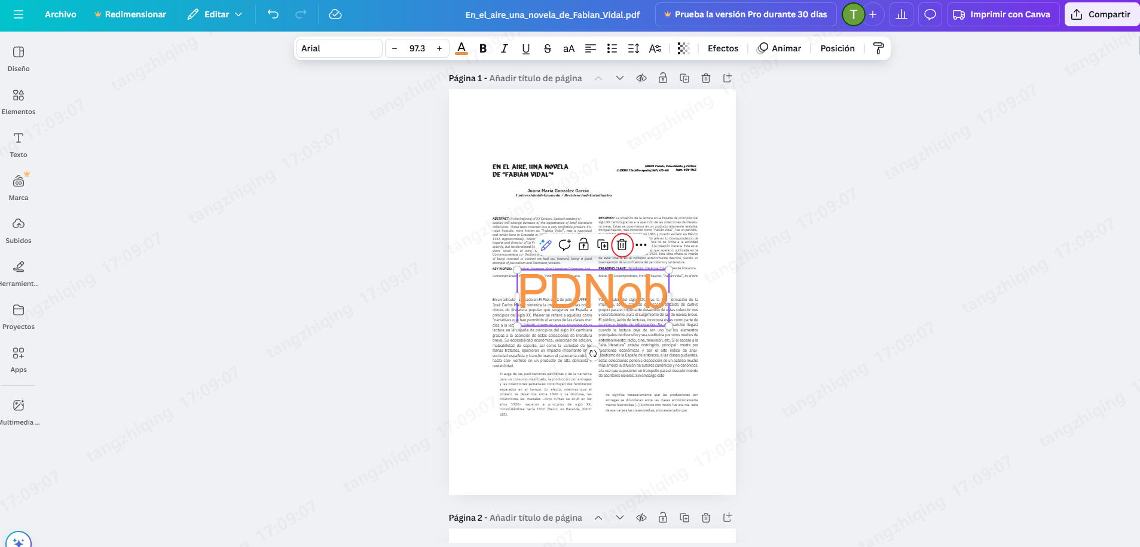Hide Página 1 with eye icon
Viewport: 1140px width, 547px height.
(641, 78)
